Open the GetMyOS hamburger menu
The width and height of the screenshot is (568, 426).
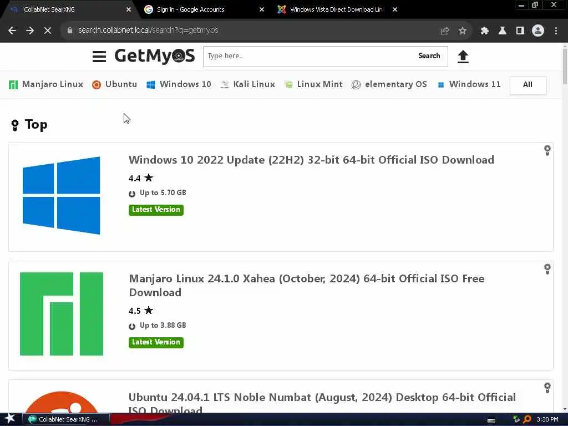tap(99, 57)
